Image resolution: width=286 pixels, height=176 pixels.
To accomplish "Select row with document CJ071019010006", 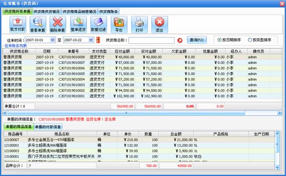I will [x=142, y=68].
